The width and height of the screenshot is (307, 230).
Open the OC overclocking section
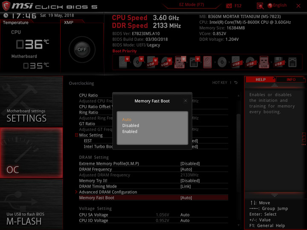31,153
